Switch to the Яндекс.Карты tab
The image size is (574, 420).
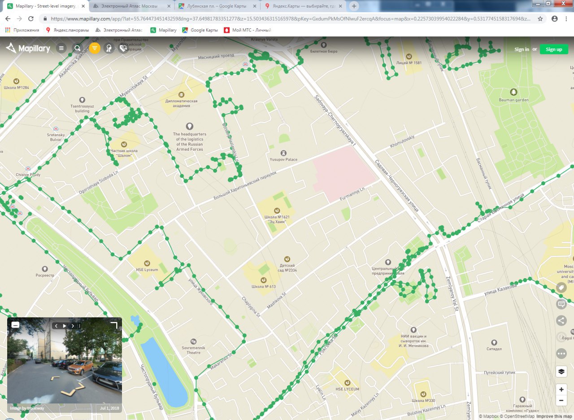click(303, 6)
